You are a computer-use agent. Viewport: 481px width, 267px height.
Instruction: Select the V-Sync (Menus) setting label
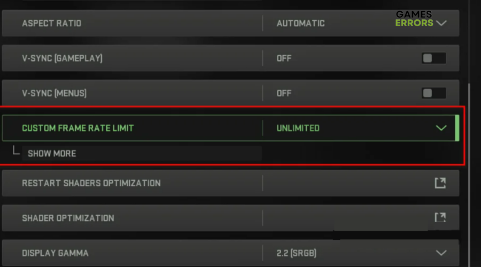[x=54, y=93]
